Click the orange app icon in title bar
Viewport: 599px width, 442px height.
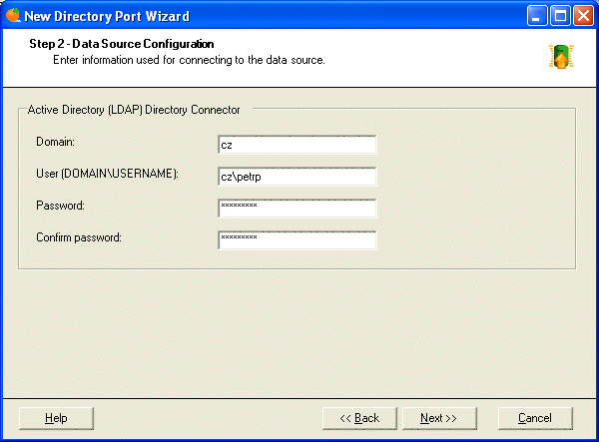[x=13, y=16]
